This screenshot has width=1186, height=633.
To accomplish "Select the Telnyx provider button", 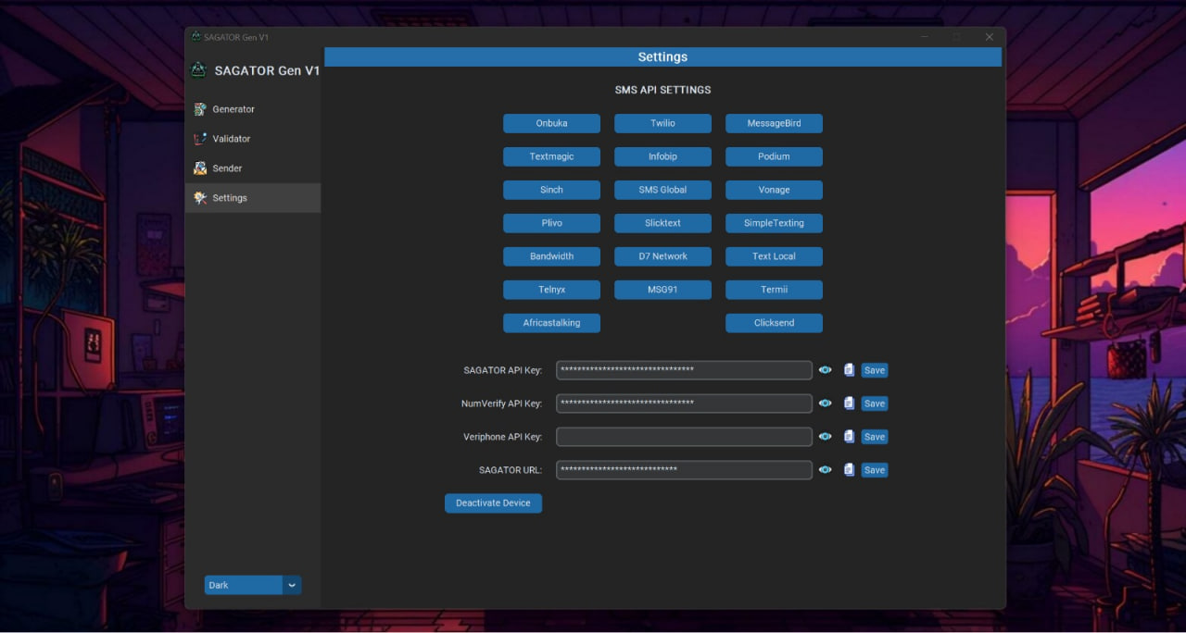I will pyautogui.click(x=551, y=290).
